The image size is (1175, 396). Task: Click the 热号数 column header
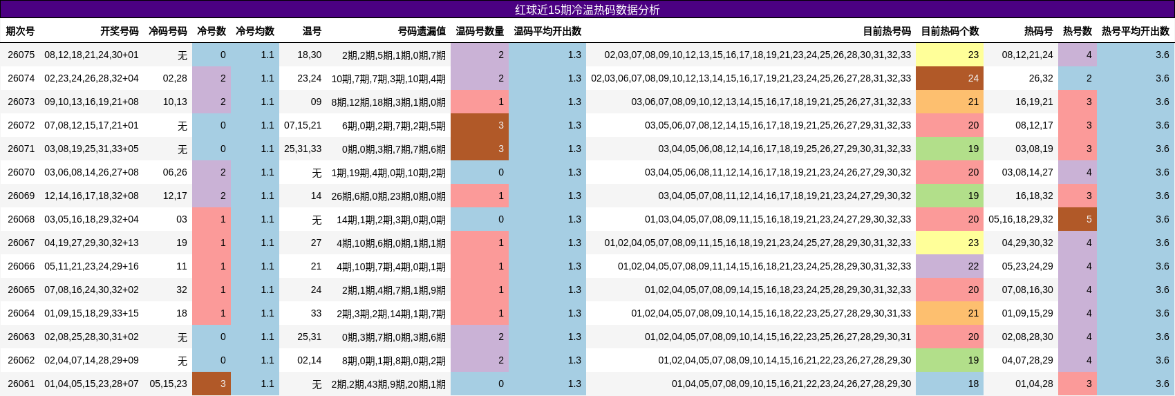tap(1078, 31)
